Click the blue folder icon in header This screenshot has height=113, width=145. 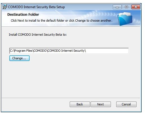125,19
